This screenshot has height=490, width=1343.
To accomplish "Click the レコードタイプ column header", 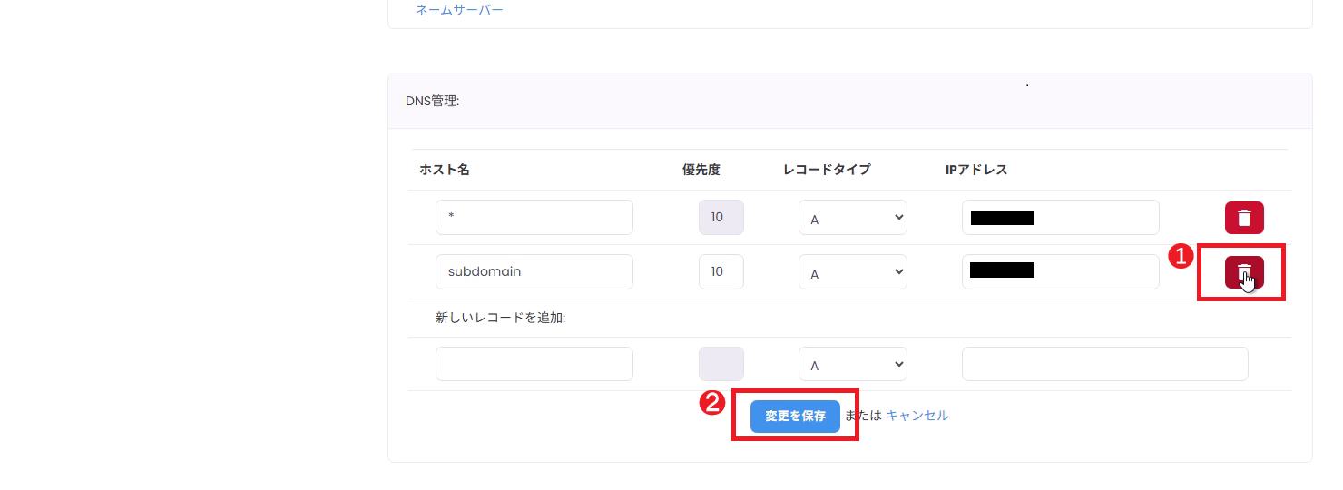I will [826, 170].
